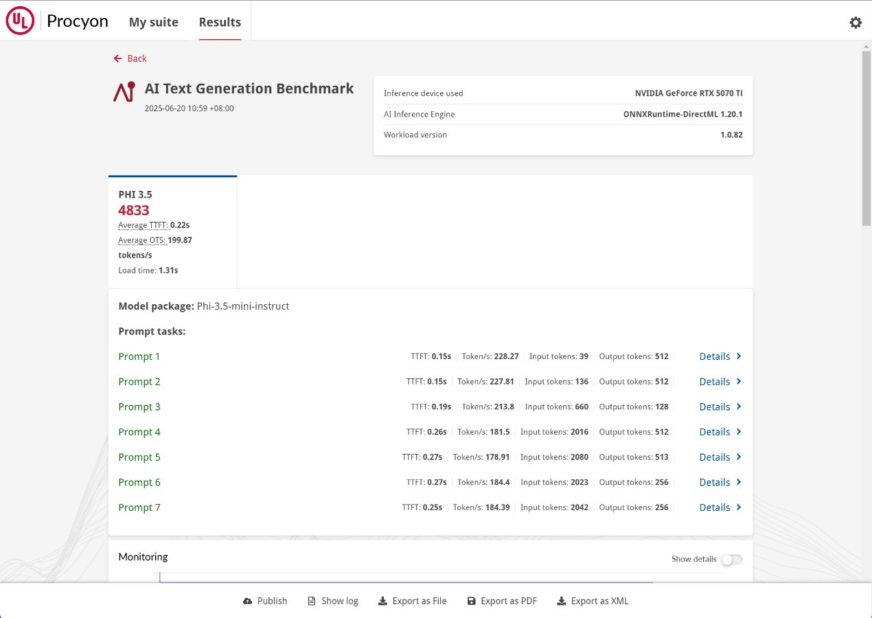The image size is (872, 618).
Task: Click workload version 1.0.82 value
Action: tap(731, 135)
